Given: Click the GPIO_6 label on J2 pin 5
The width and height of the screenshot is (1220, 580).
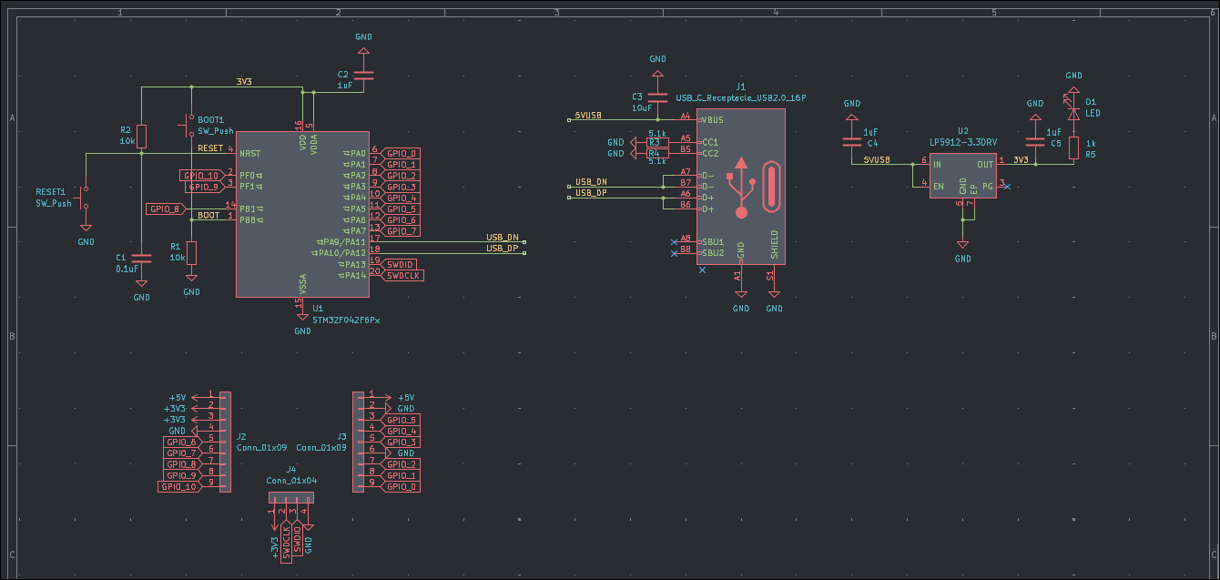Looking at the screenshot, I should 182,442.
